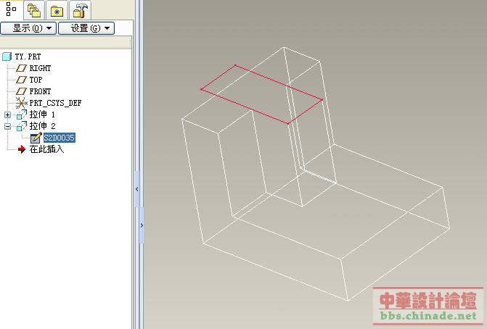
Task: Click the right arrow on panel divider
Action: [x=142, y=225]
